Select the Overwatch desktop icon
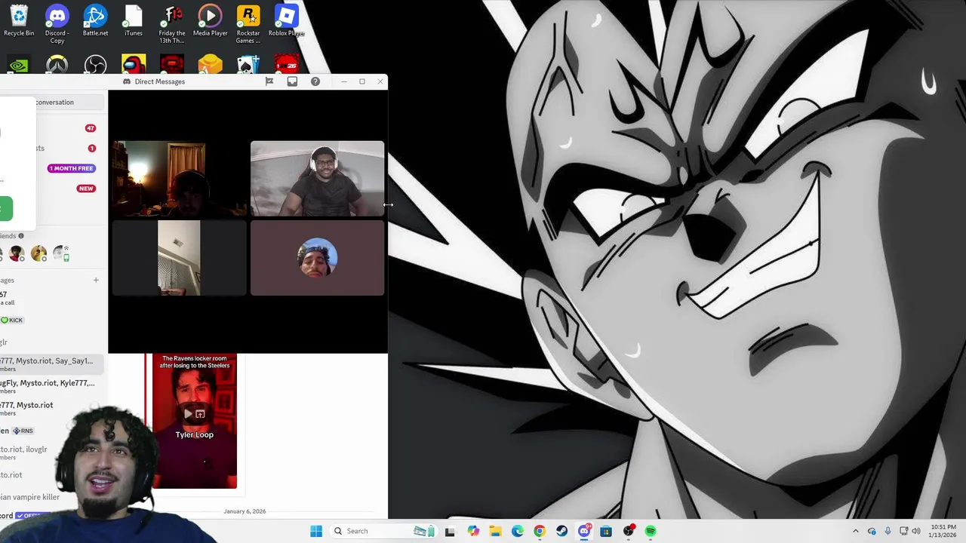Viewport: 966px width, 543px height. (57, 65)
